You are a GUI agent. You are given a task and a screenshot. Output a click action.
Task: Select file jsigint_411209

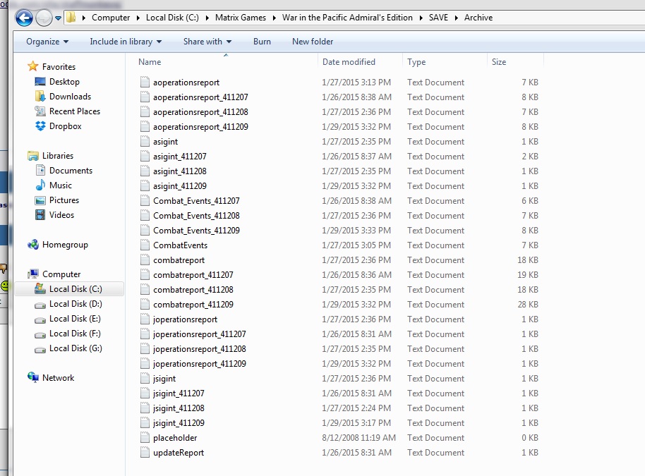coord(179,422)
